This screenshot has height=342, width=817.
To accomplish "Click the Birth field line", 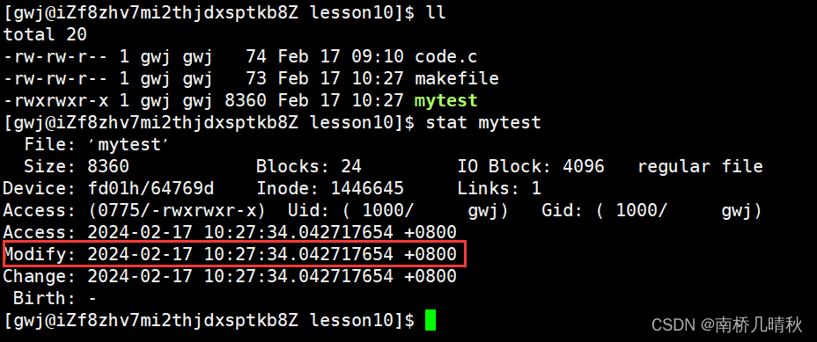I will click(55, 298).
